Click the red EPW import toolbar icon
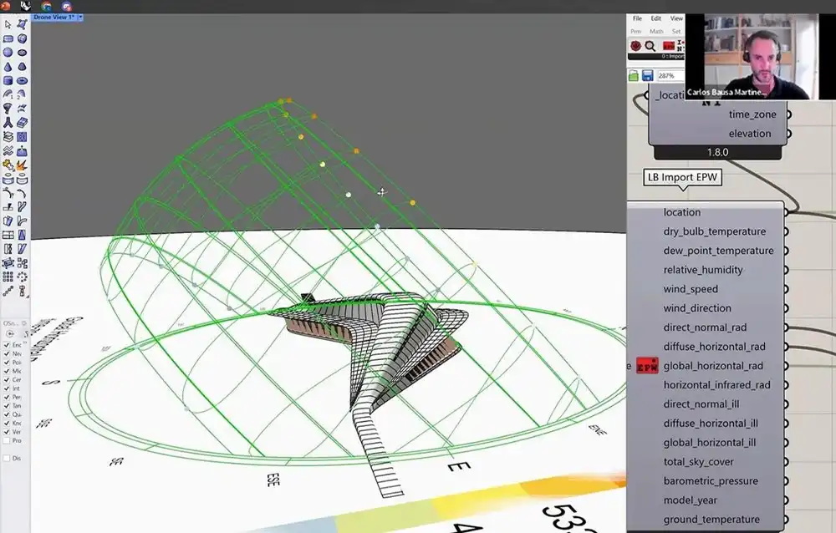 (x=668, y=47)
